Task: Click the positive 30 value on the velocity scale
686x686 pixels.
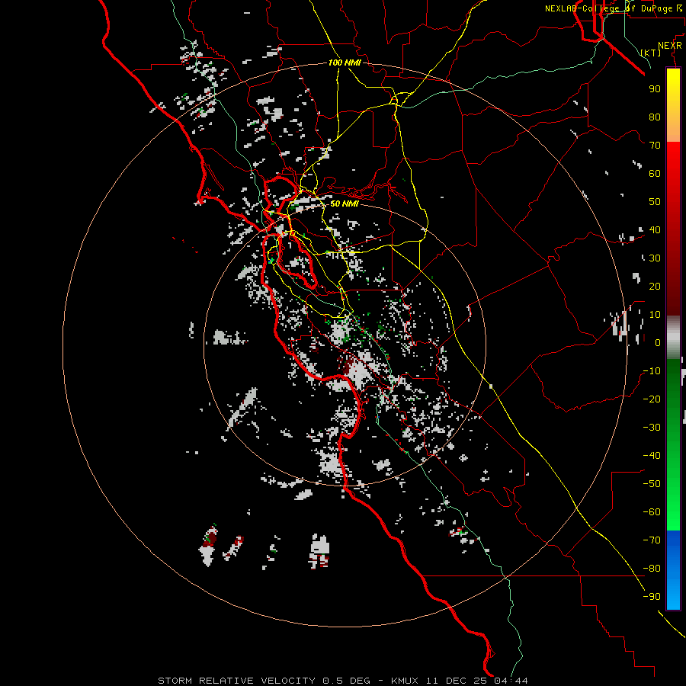Action: tap(655, 258)
